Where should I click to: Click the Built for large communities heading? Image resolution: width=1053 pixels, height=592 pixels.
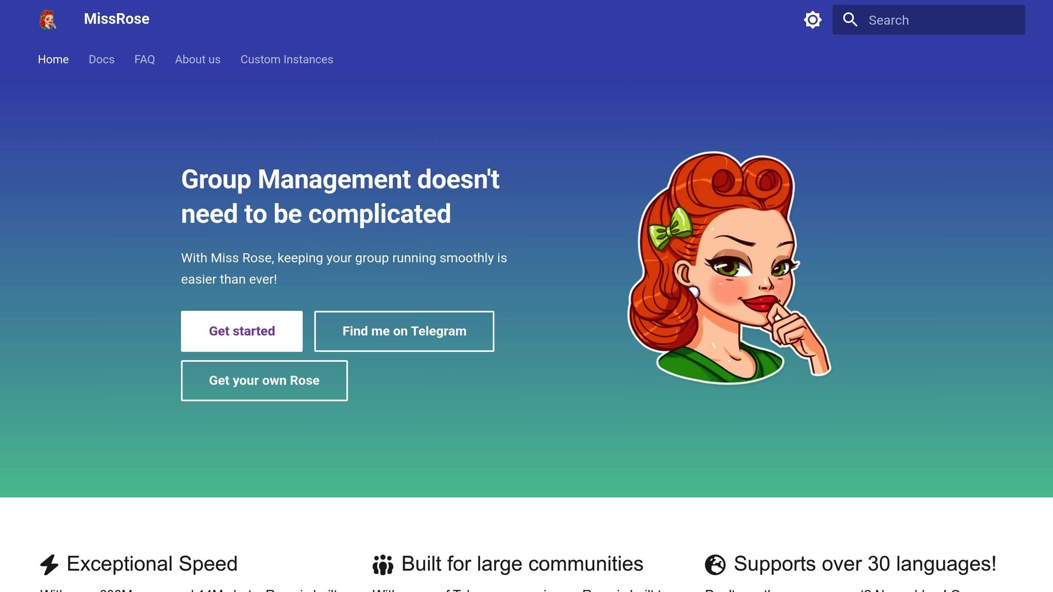click(x=522, y=564)
